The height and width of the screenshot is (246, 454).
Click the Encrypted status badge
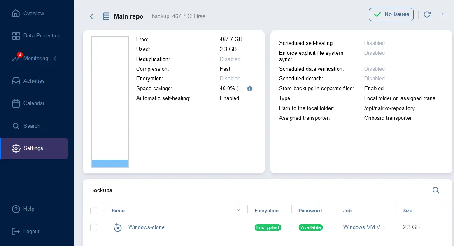268,227
